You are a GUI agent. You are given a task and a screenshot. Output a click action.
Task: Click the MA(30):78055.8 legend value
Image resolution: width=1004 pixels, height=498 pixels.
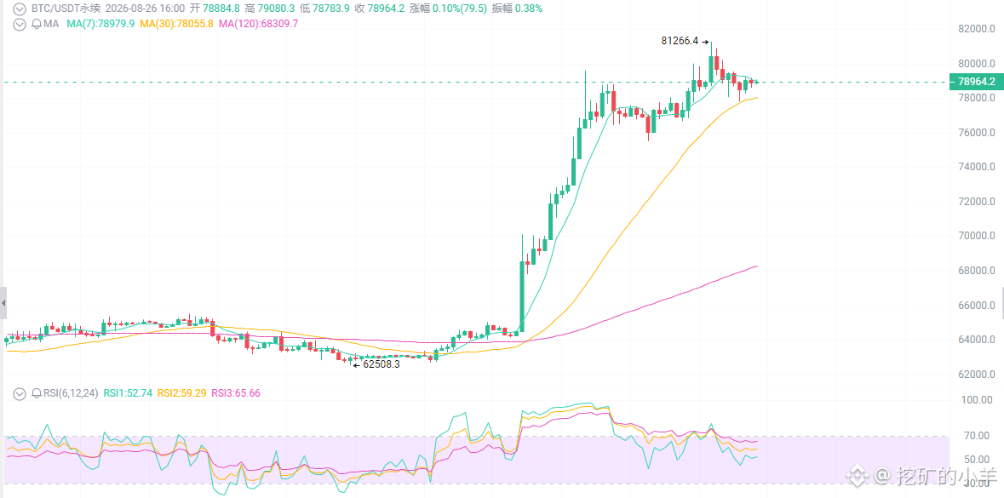click(x=177, y=24)
